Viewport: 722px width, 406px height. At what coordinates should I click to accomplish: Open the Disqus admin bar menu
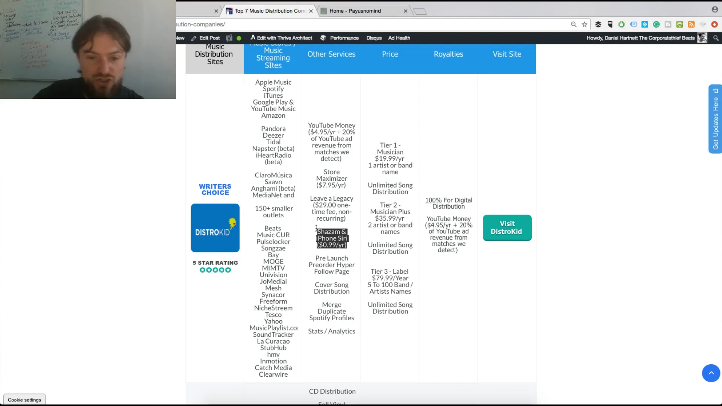click(374, 38)
